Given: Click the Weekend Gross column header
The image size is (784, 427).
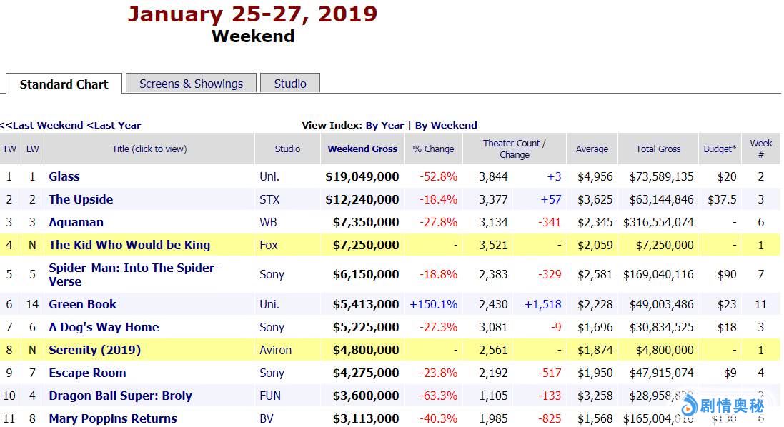Looking at the screenshot, I should point(362,149).
